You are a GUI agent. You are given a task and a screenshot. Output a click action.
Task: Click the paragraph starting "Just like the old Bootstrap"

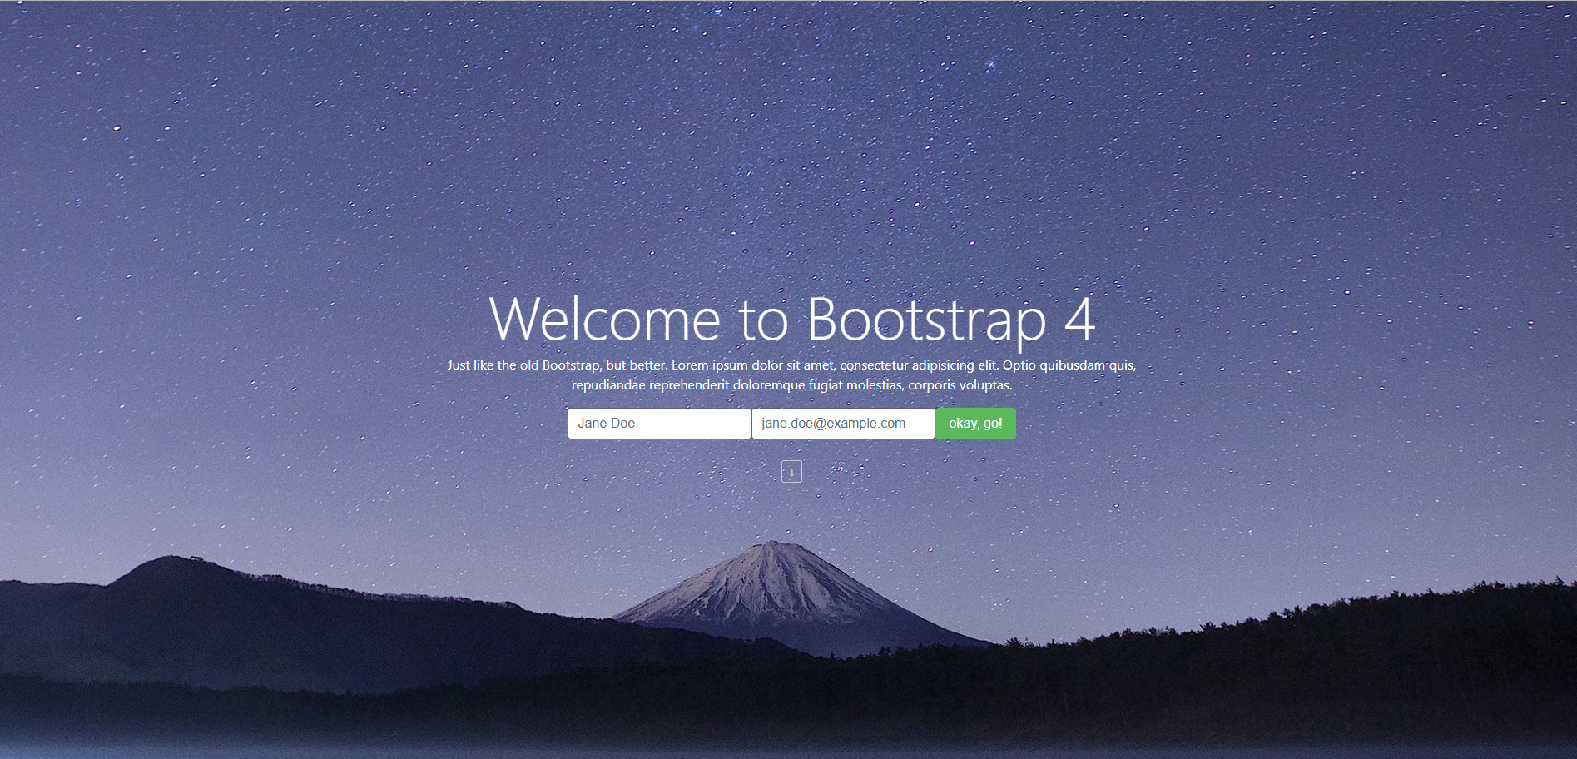[791, 375]
